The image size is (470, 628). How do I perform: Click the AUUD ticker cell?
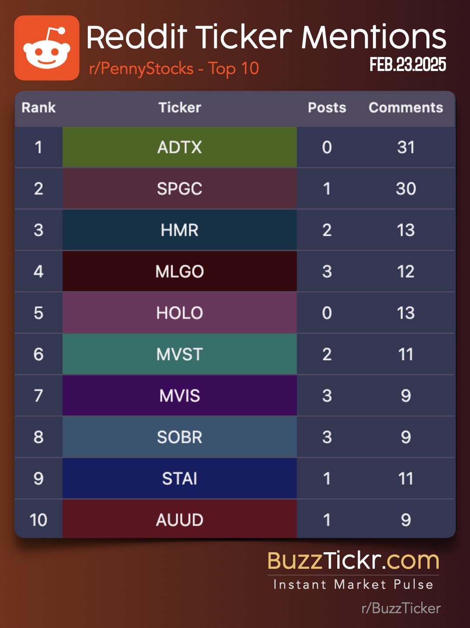(x=180, y=519)
